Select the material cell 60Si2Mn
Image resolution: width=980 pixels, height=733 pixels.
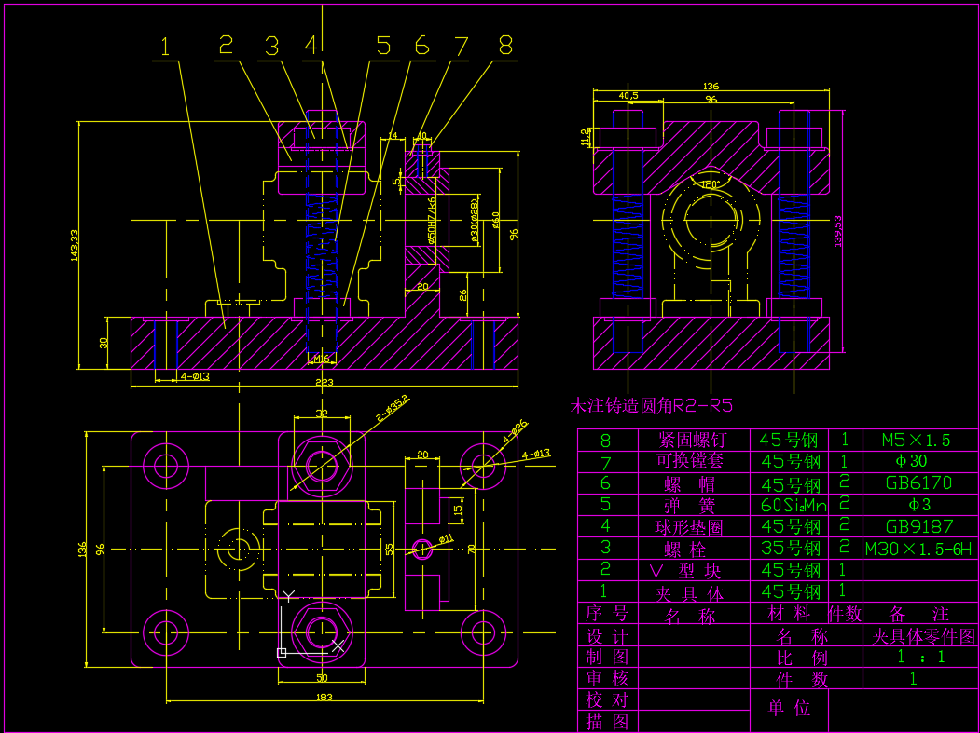[794, 505]
